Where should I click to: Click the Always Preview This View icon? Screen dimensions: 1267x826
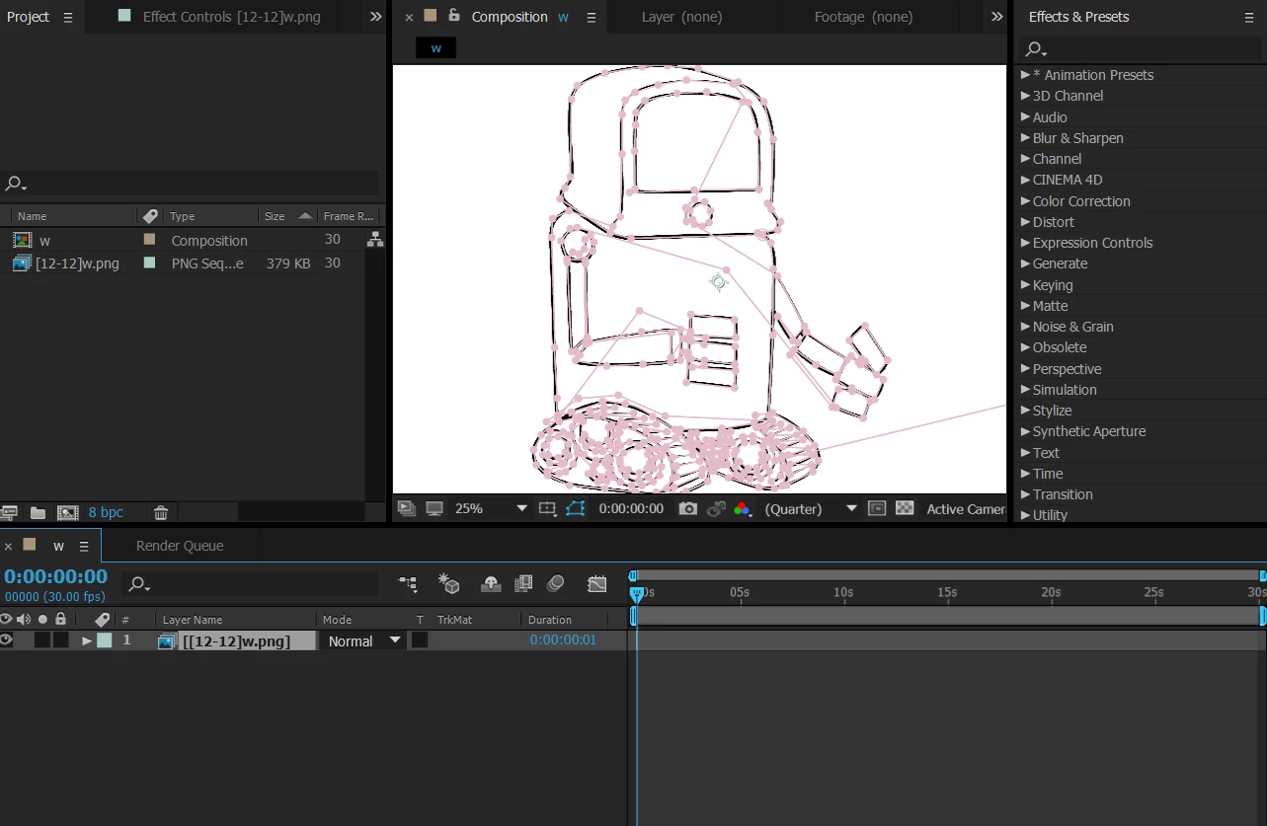click(406, 508)
